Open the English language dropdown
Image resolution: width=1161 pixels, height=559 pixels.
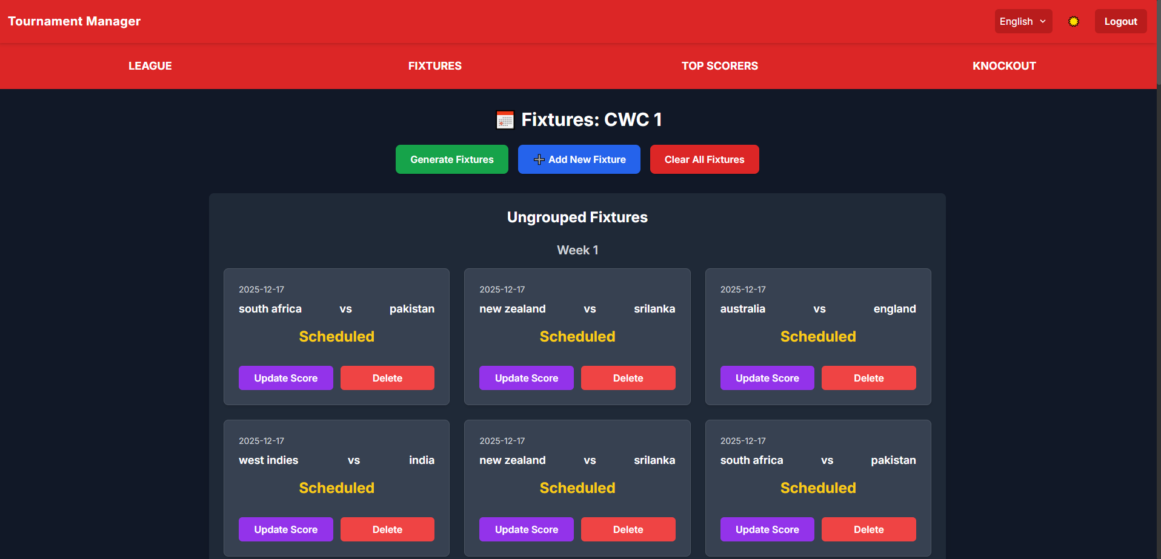tap(1023, 21)
